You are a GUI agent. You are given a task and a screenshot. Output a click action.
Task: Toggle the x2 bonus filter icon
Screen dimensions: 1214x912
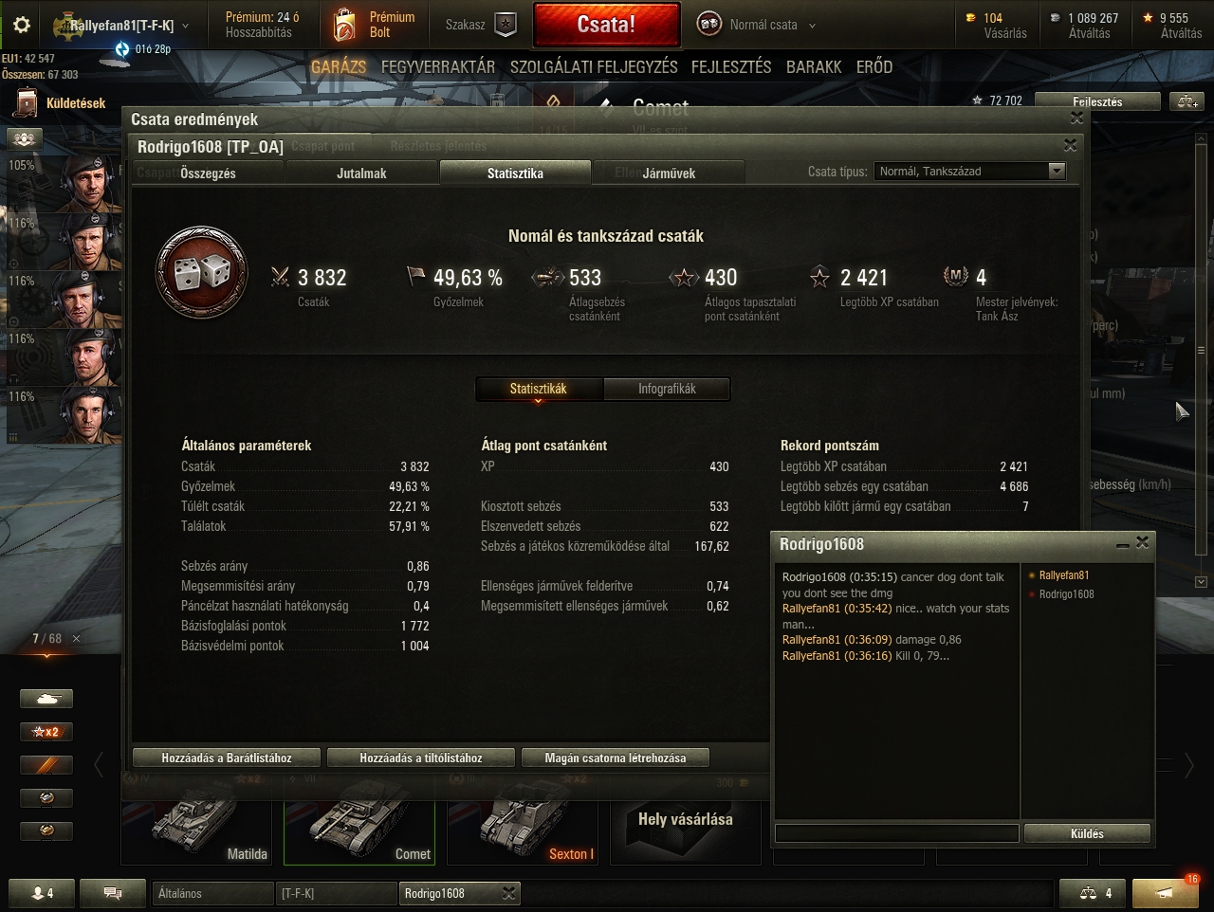(x=46, y=732)
